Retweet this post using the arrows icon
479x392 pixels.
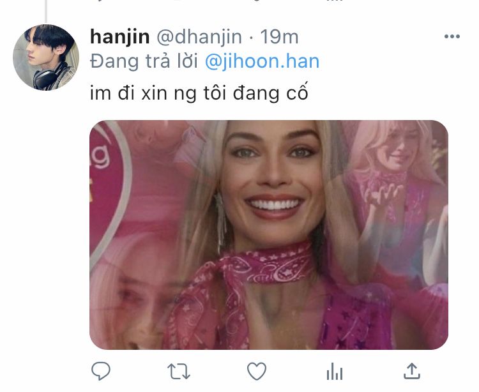click(x=179, y=371)
